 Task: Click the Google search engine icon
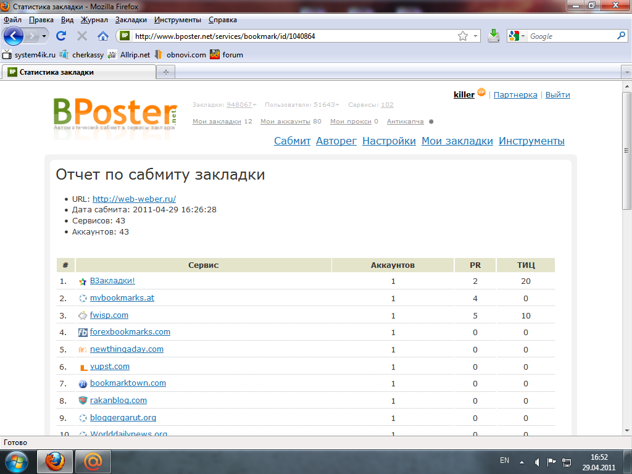pyautogui.click(x=514, y=36)
